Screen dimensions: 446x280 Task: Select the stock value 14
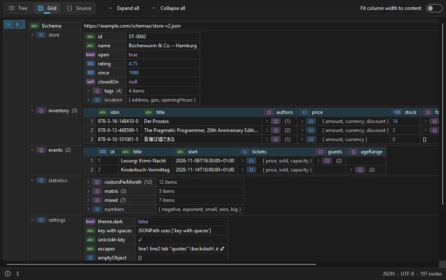(x=405, y=121)
